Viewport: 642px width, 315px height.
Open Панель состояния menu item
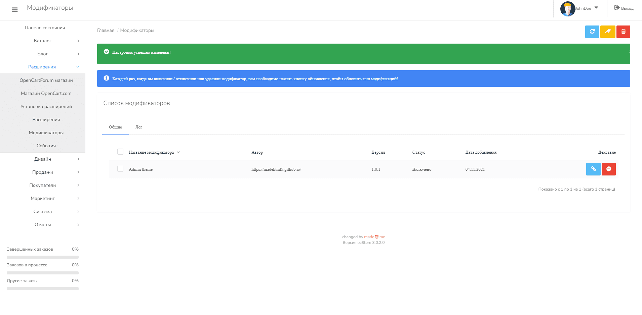(x=45, y=28)
